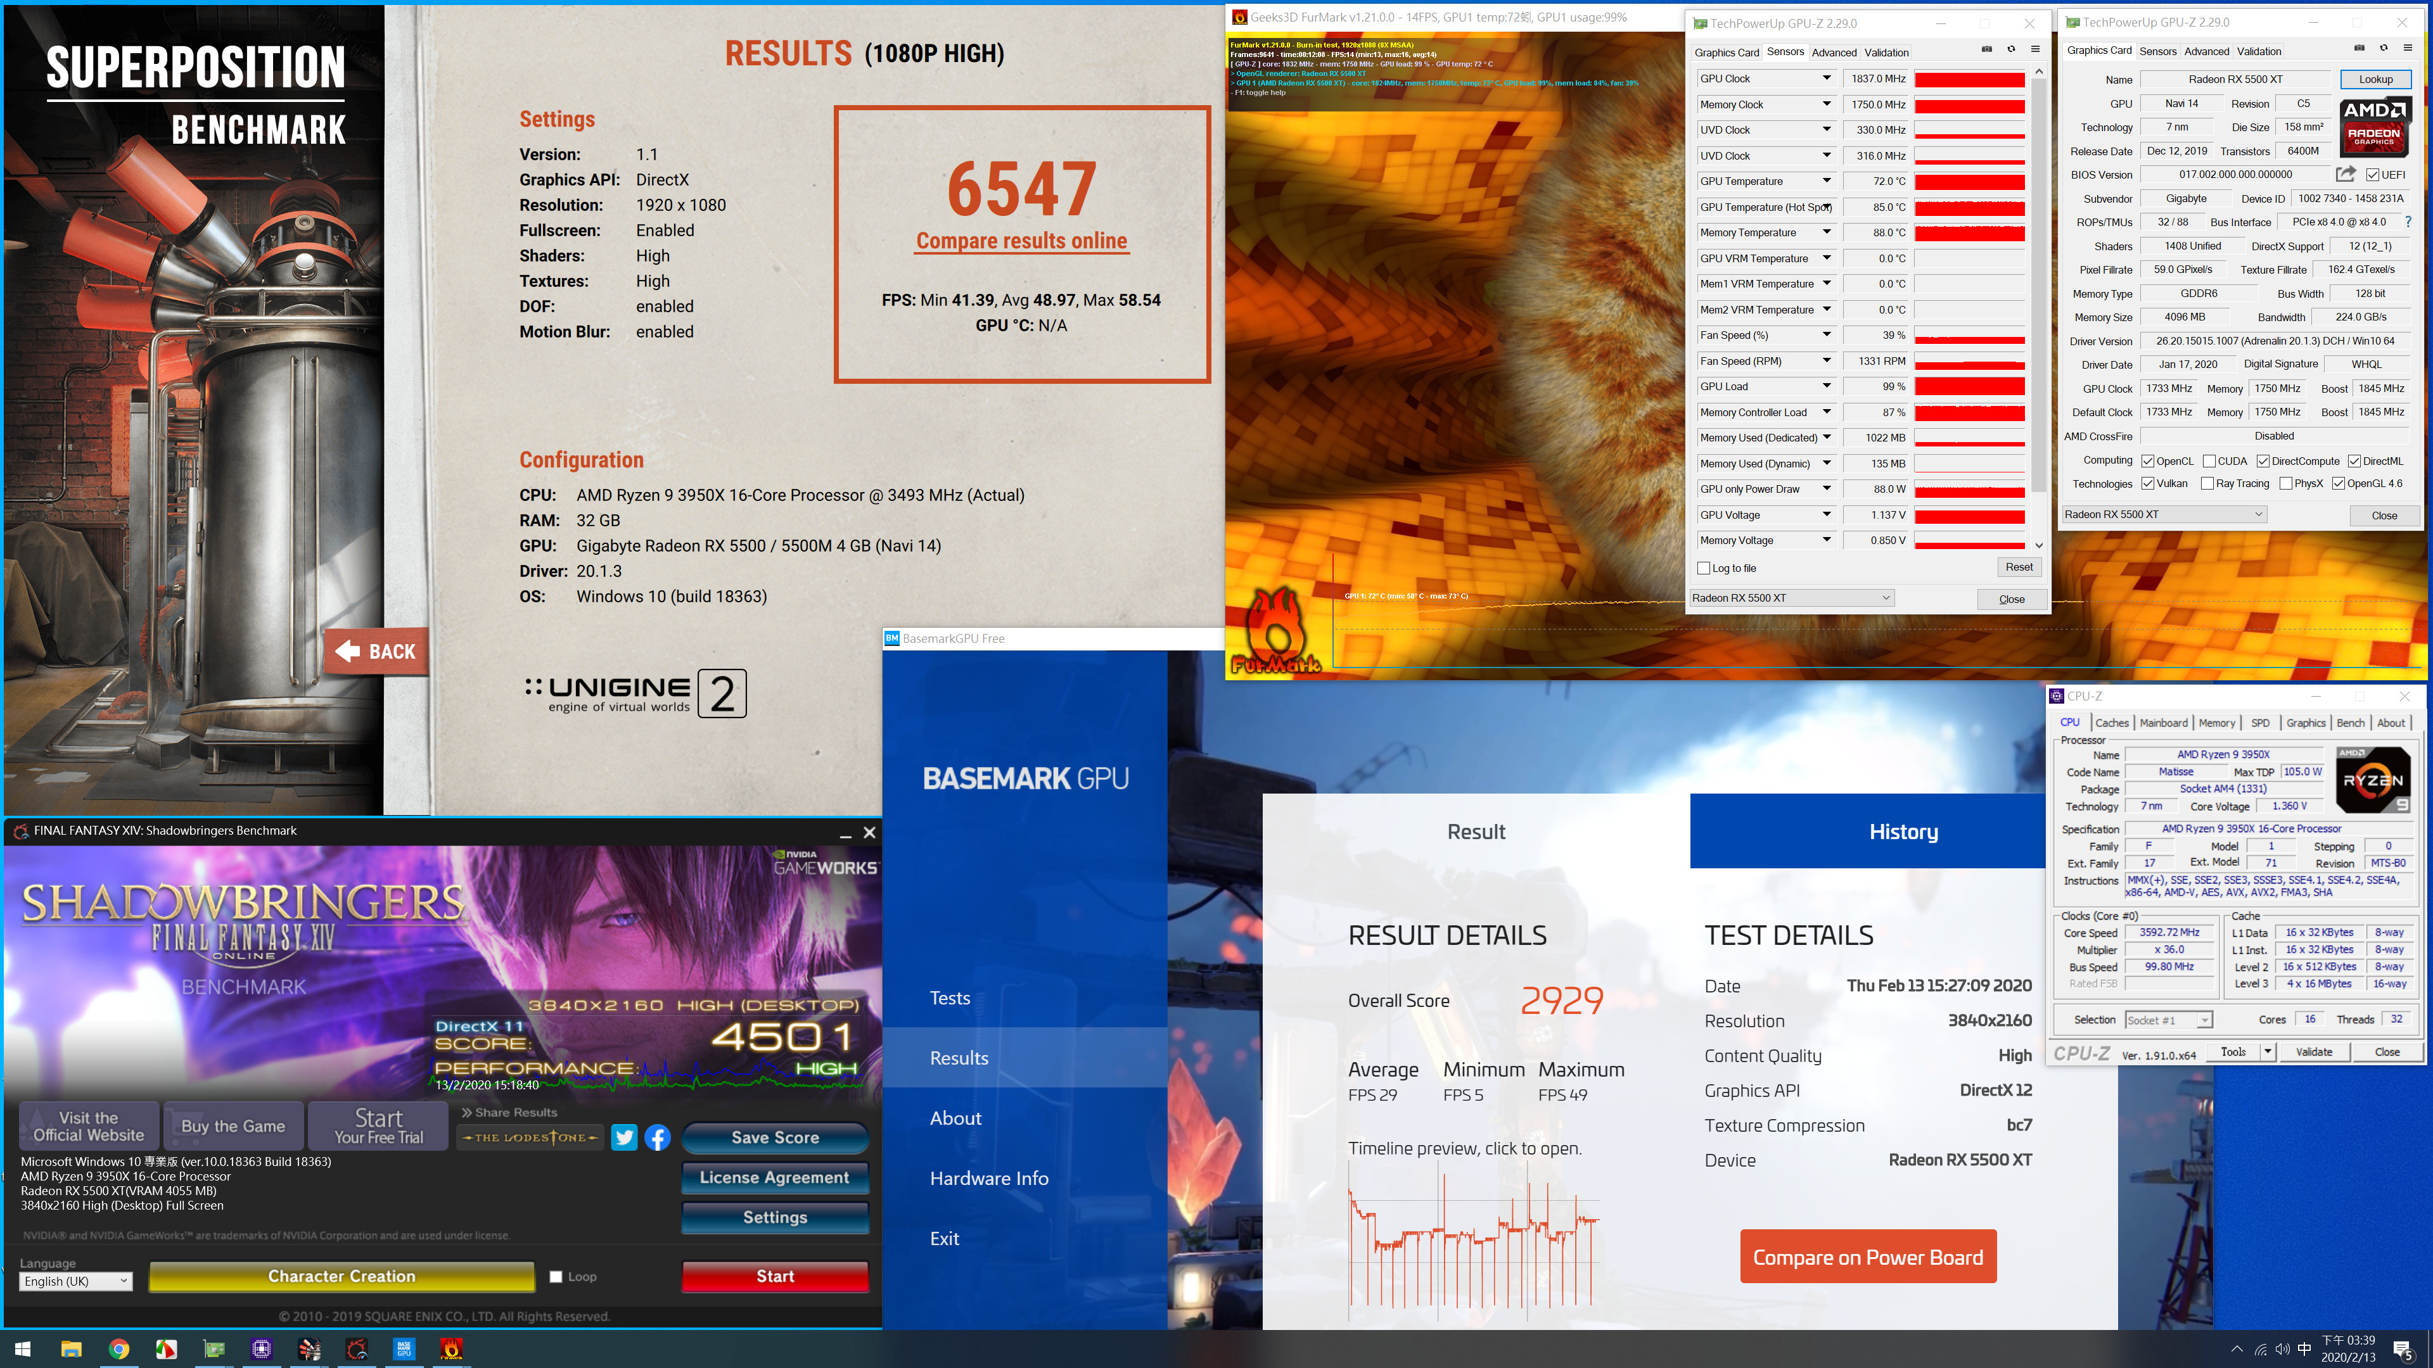The width and height of the screenshot is (2433, 1368).
Task: Click Compare results online link
Action: (1022, 242)
